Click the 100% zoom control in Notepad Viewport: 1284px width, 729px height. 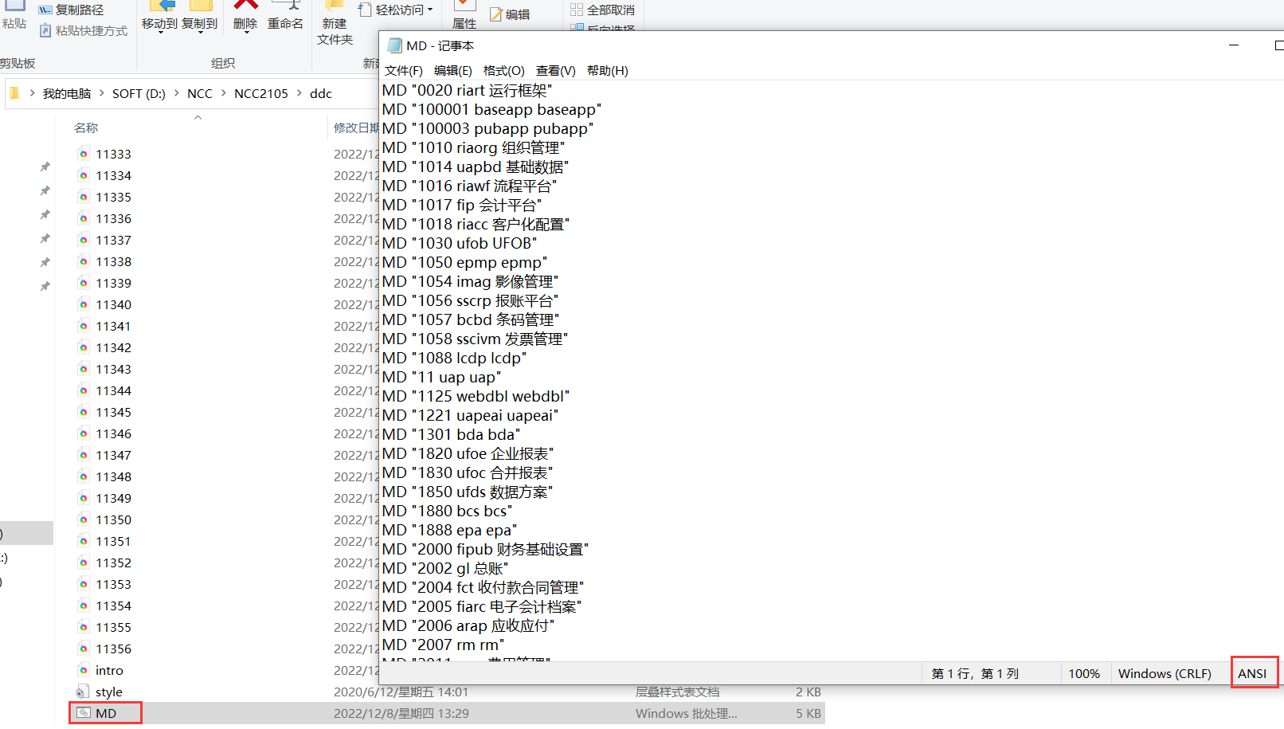pos(1084,673)
